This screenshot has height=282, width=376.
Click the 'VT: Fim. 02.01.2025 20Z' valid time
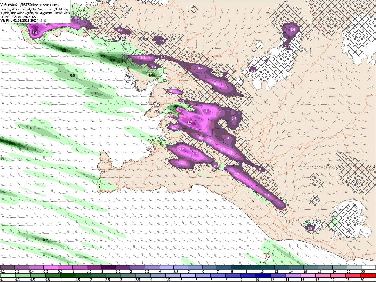[x=18, y=21]
